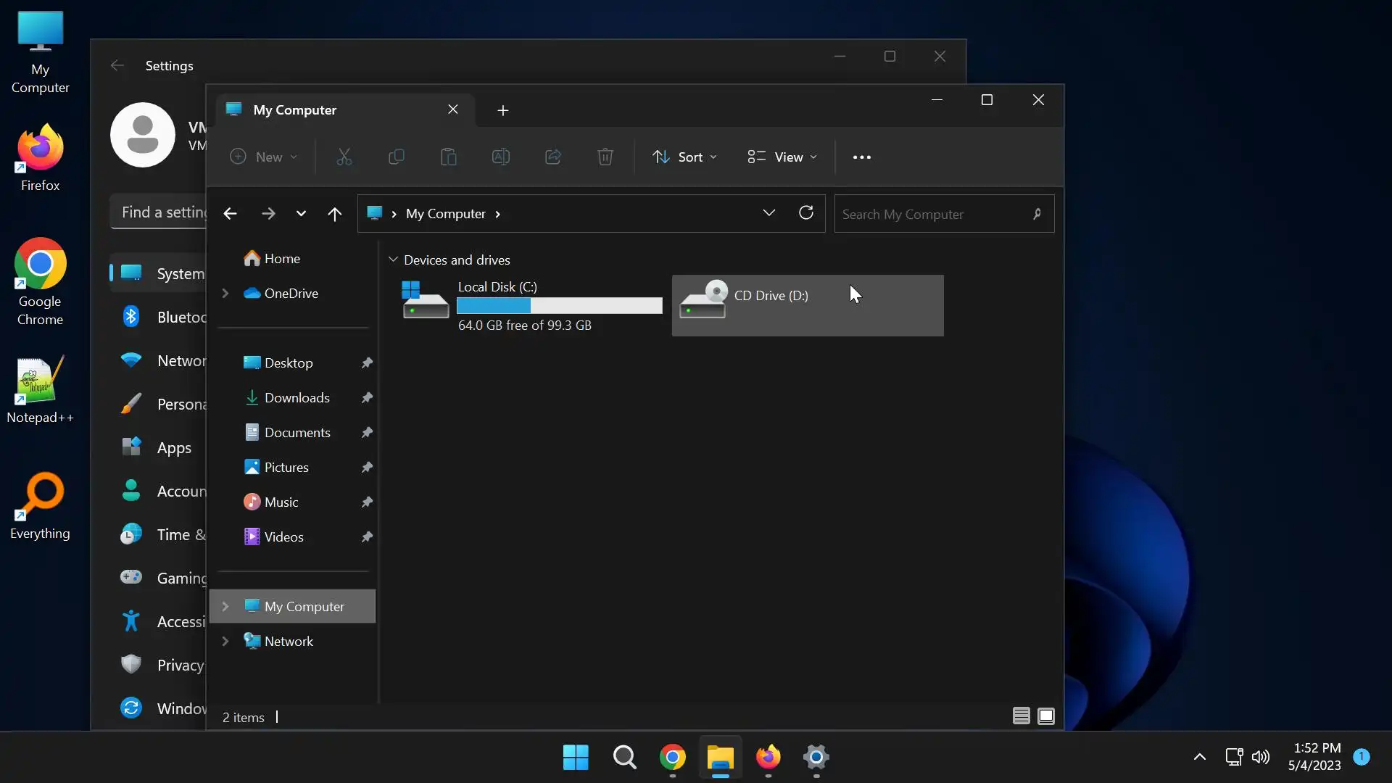Switch to details view layout icon
The image size is (1392, 783).
coord(1021,716)
